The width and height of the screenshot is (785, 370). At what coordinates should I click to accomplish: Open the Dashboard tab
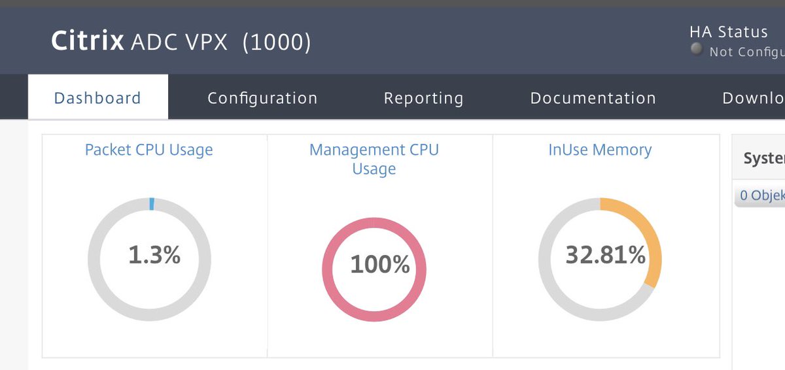[97, 97]
